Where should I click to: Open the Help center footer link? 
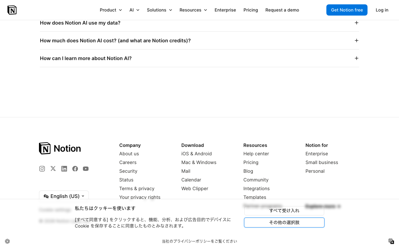pyautogui.click(x=256, y=154)
